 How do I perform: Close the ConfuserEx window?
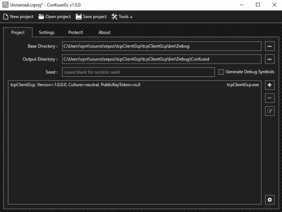pyautogui.click(x=274, y=5)
